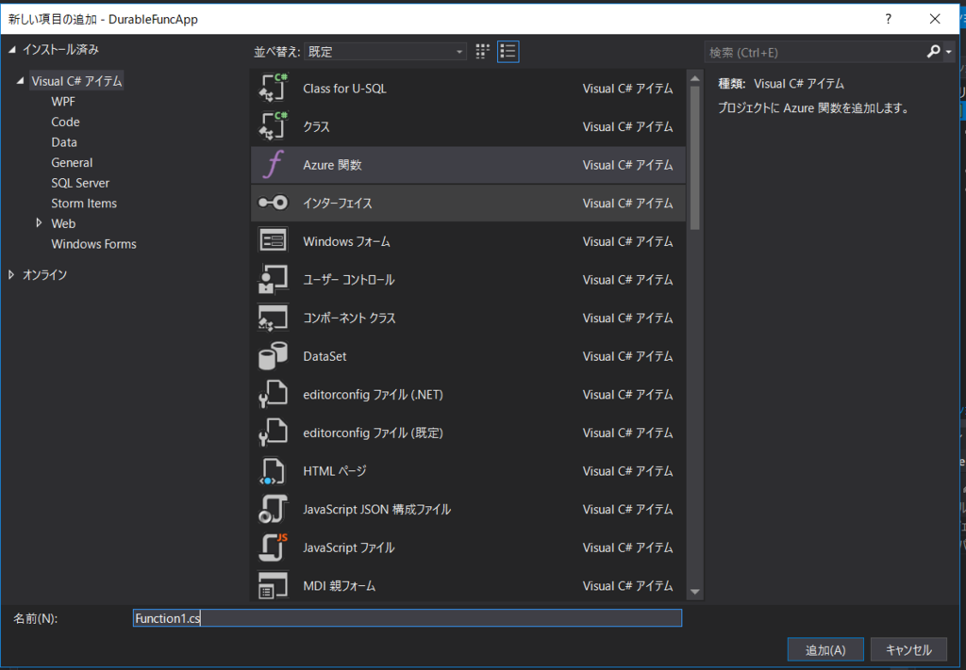Click the クラス template icon
966x670 pixels.
coord(273,126)
